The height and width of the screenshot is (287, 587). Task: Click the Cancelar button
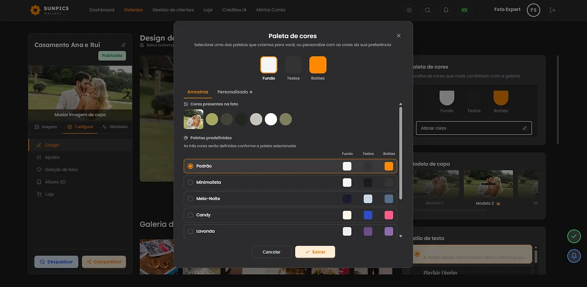point(271,252)
